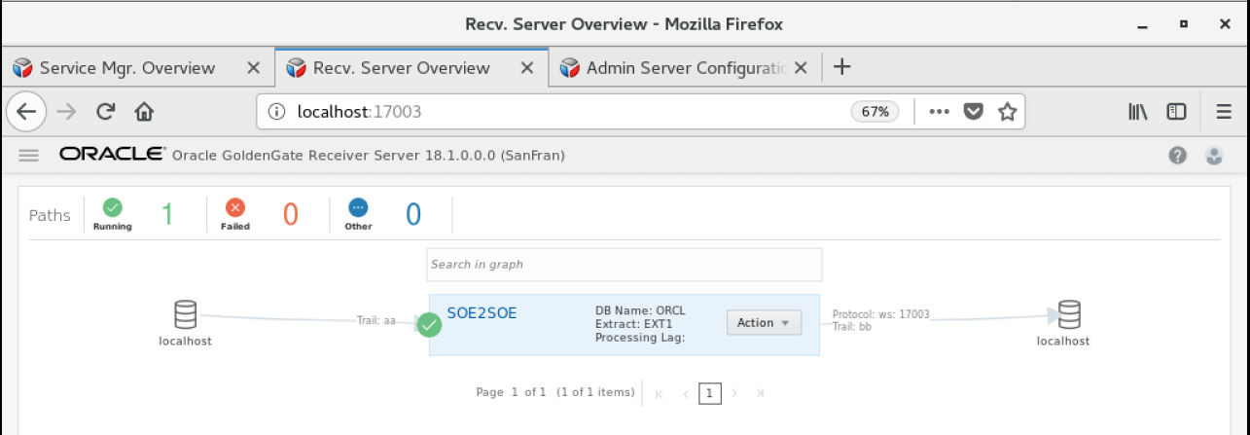Select page 1 in pagination

click(710, 393)
